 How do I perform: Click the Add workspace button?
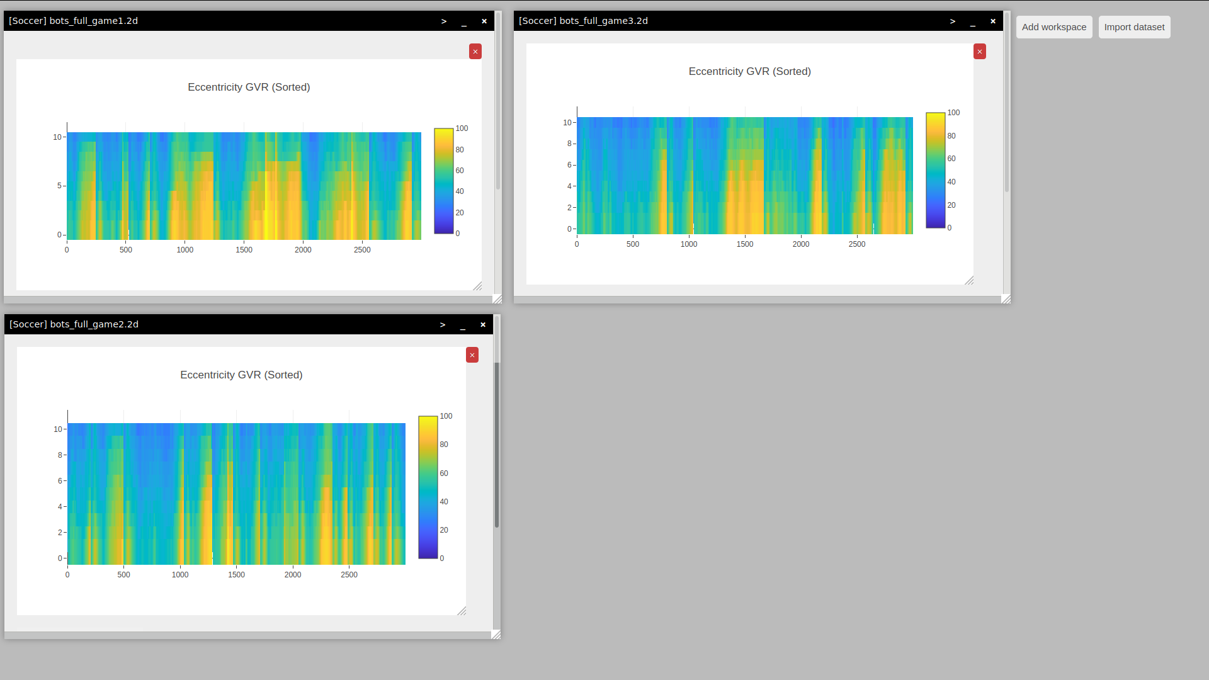click(x=1054, y=27)
